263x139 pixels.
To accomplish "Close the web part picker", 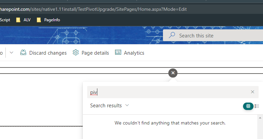I will pyautogui.click(x=173, y=73).
